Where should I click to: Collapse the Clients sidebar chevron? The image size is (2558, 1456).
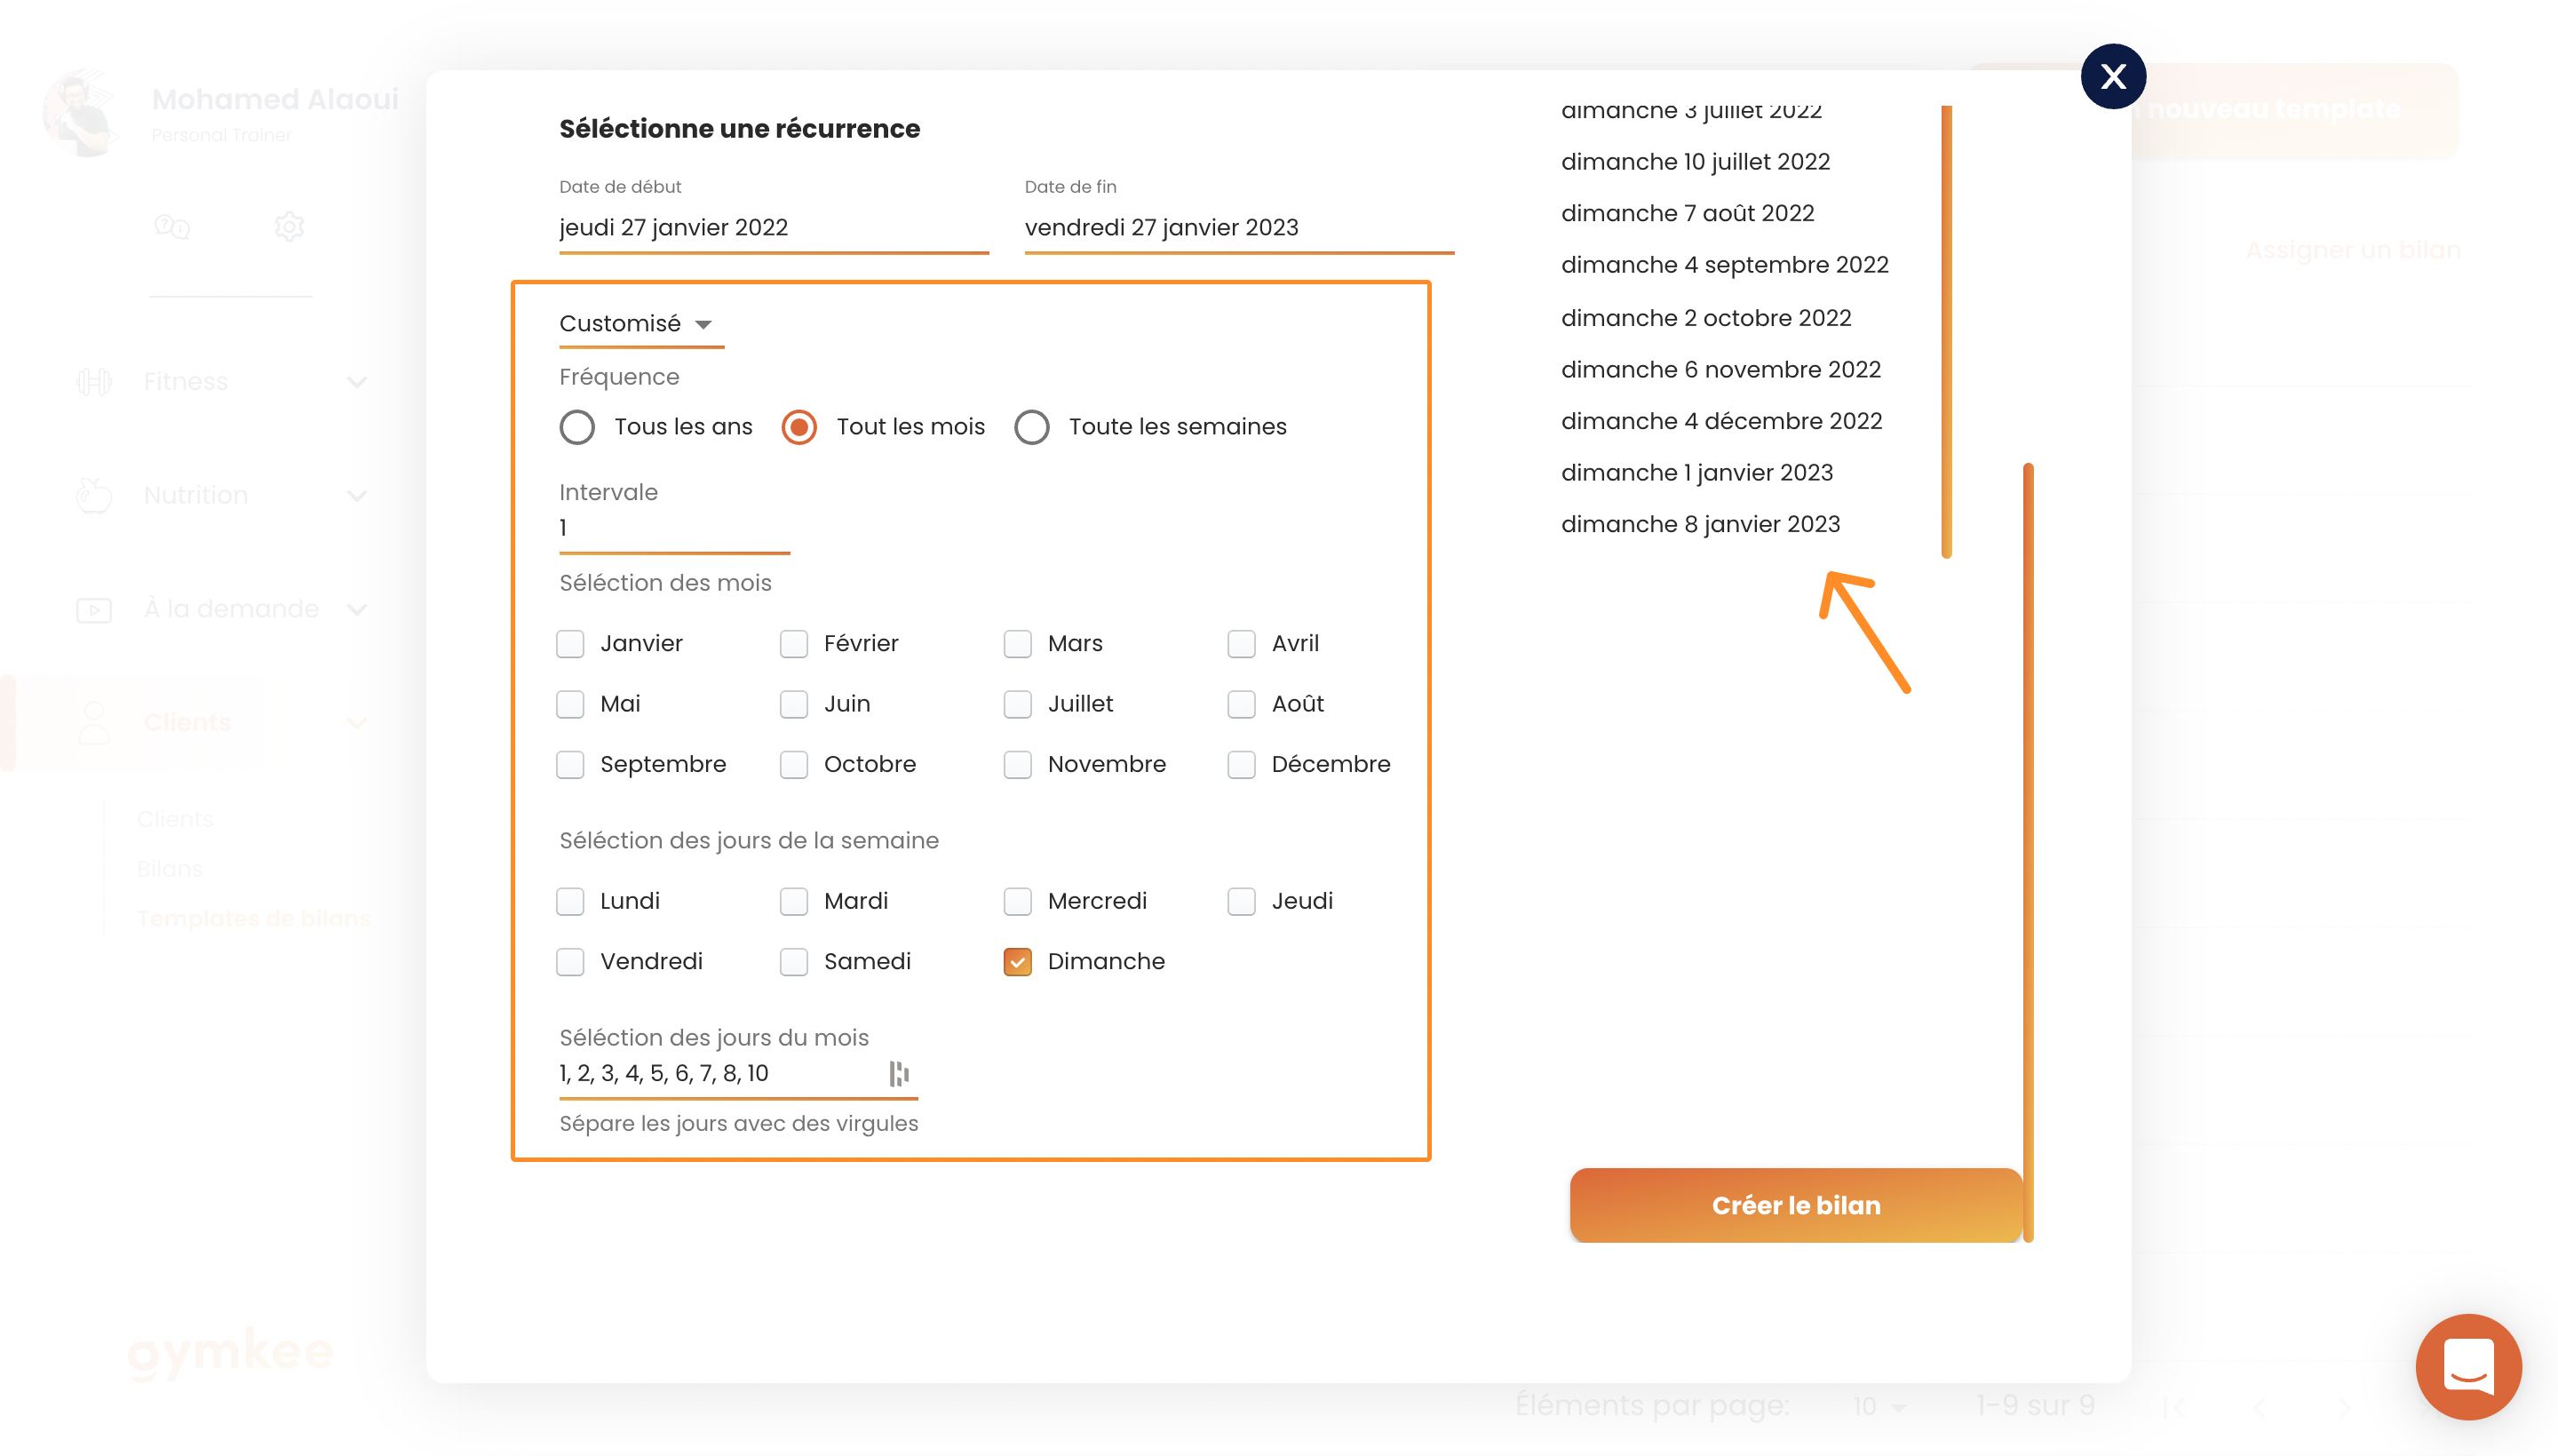357,723
